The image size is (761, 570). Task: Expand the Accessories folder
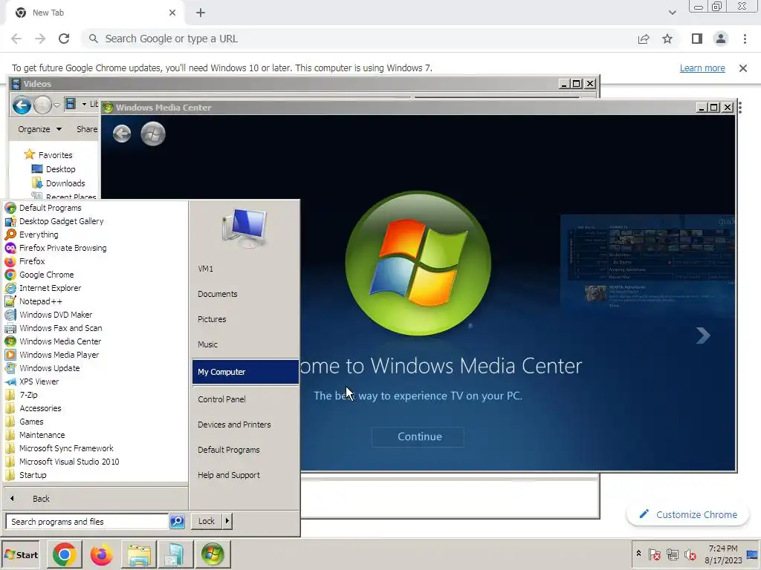[40, 408]
